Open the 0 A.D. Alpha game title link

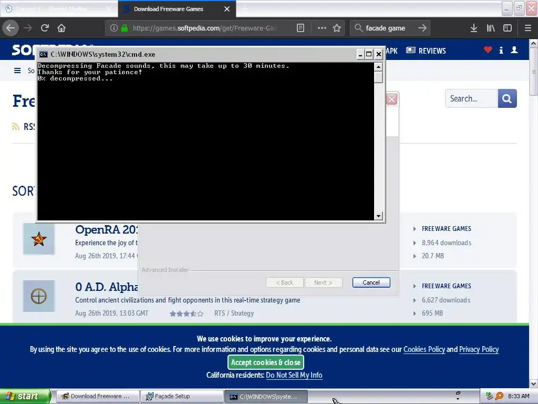pyautogui.click(x=107, y=287)
